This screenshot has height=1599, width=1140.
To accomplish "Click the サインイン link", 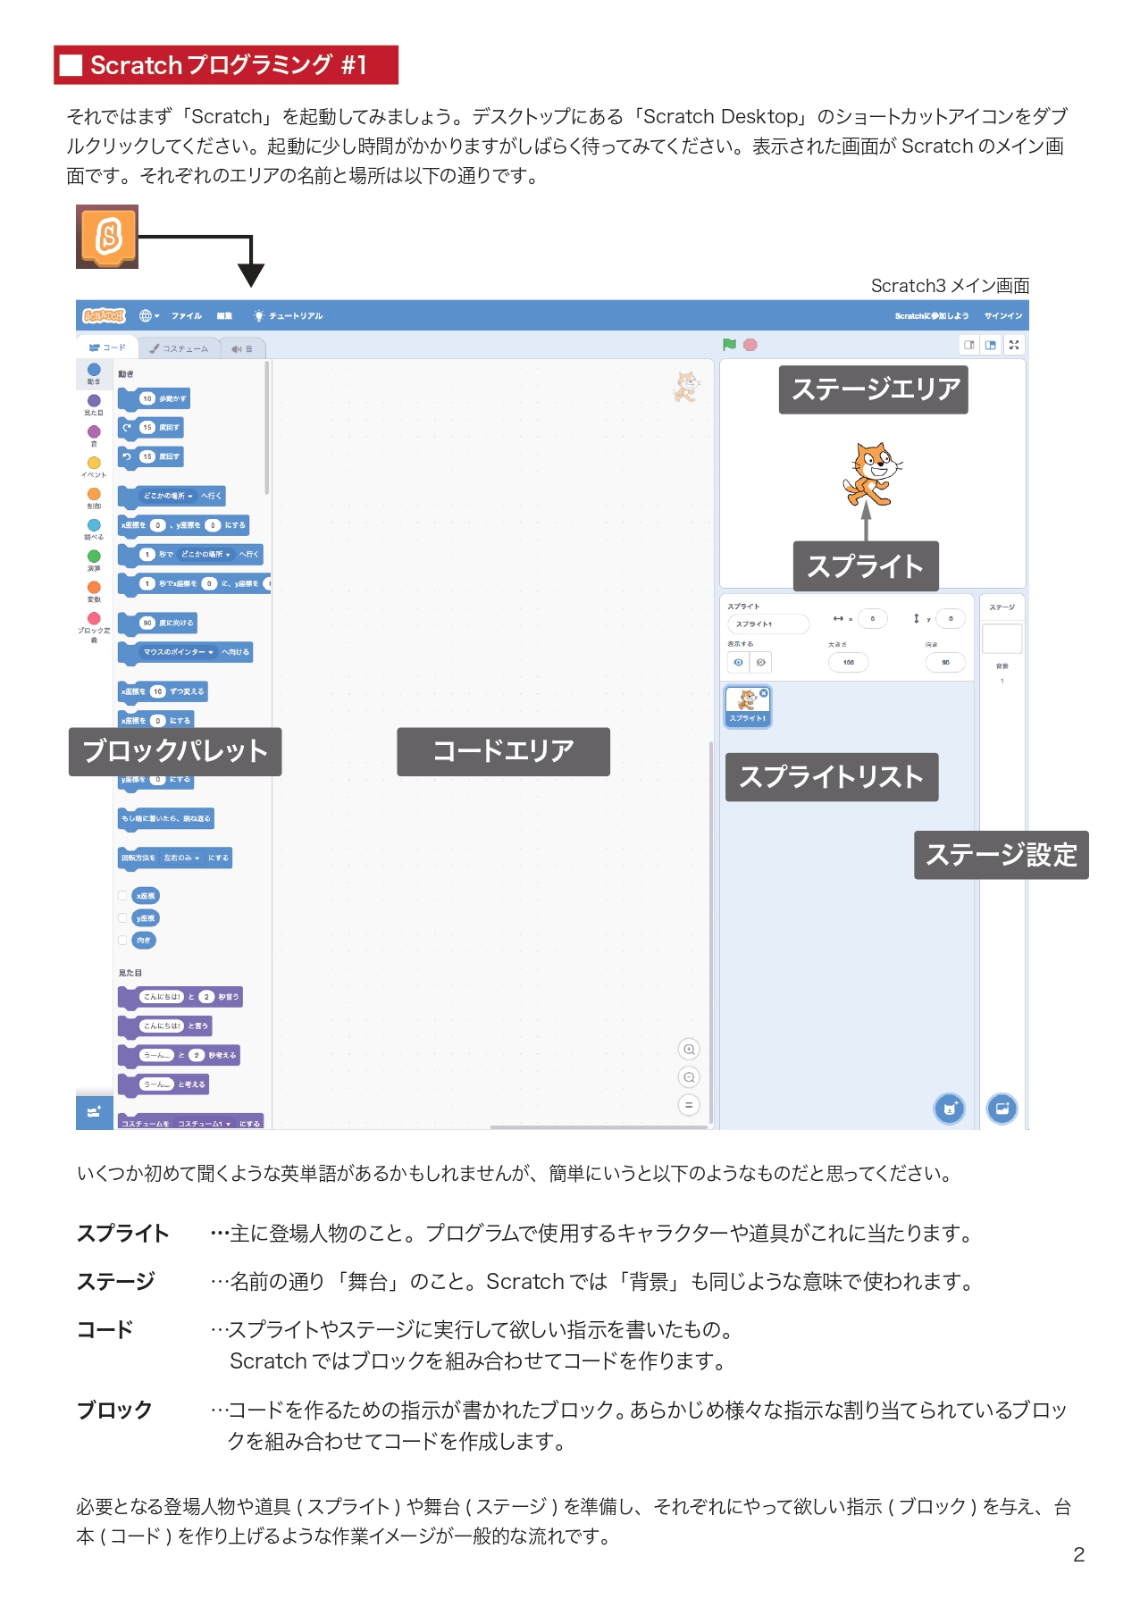I will point(1003,315).
